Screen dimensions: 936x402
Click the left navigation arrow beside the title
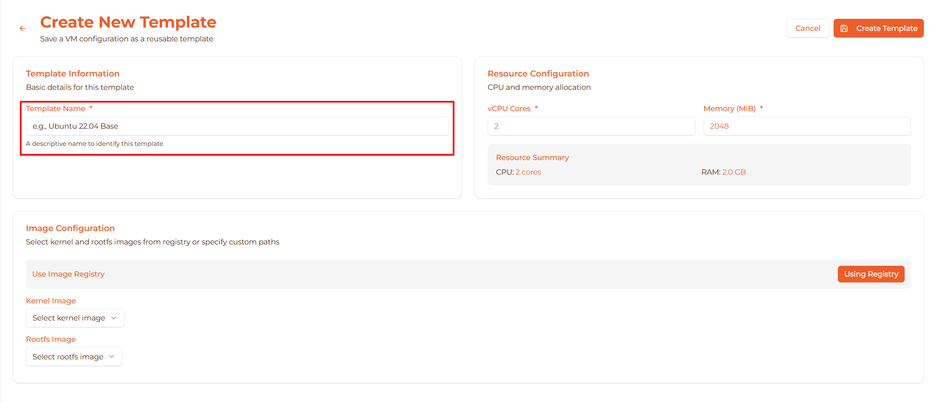click(x=23, y=28)
